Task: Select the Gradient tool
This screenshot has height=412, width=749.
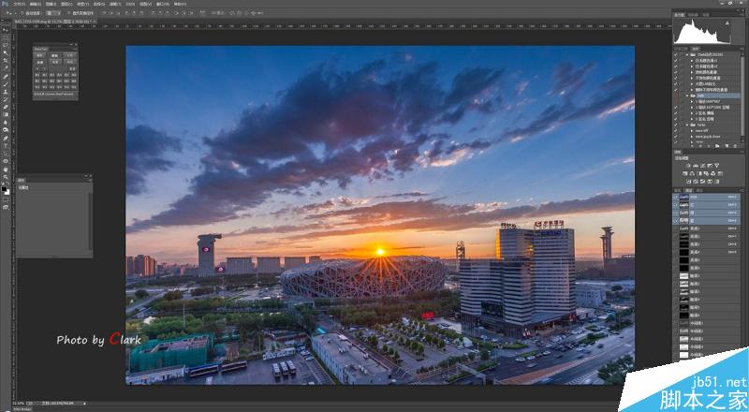Action: tap(6, 114)
